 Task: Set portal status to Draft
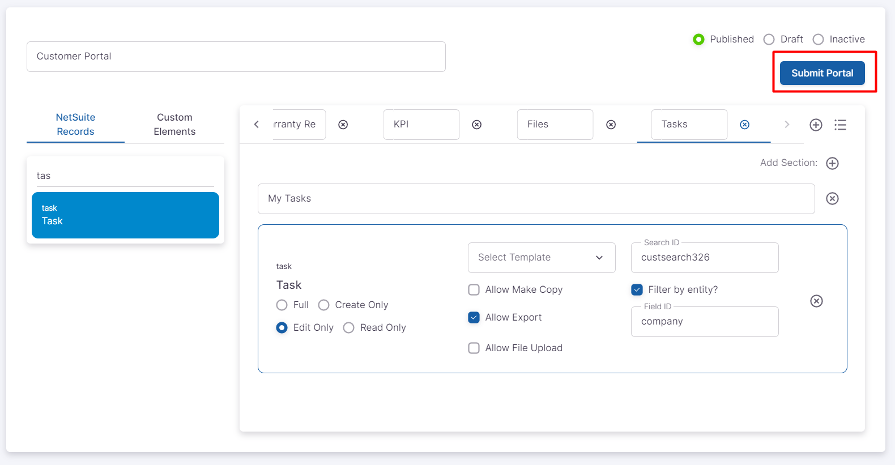pos(769,40)
